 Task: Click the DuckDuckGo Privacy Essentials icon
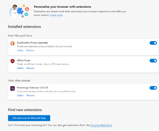[x=13, y=43]
